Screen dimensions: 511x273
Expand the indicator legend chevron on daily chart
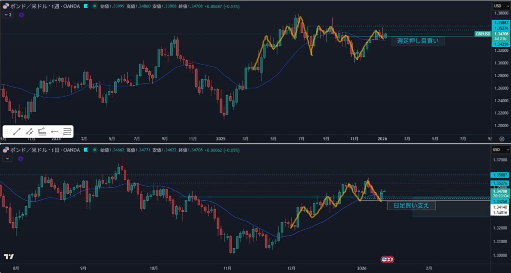pyautogui.click(x=7, y=158)
